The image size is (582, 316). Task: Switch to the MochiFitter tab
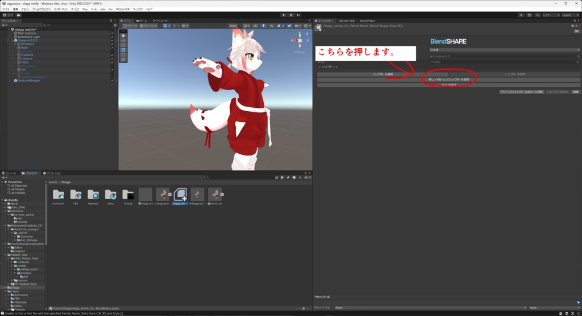pos(368,21)
